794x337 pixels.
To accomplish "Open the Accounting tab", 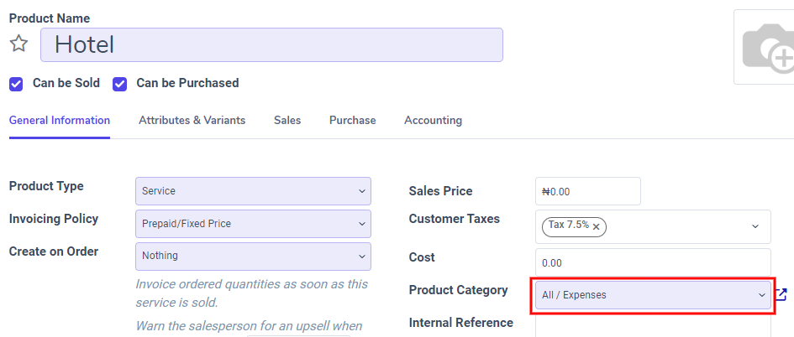I will pos(433,121).
